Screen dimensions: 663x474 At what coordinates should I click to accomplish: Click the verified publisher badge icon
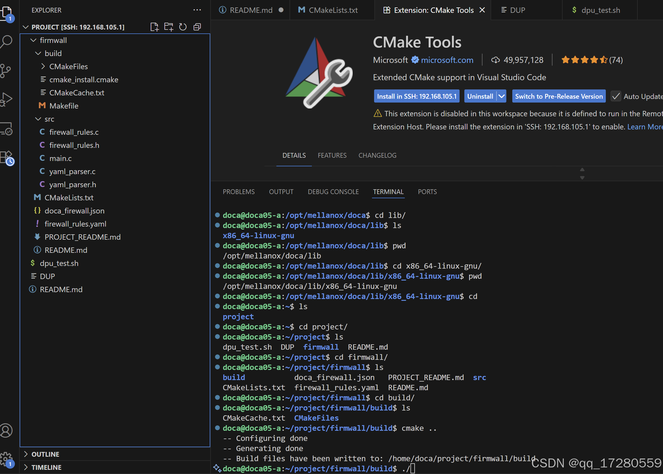pos(415,60)
